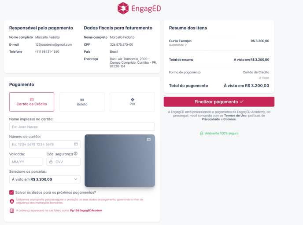Screen dimensions: 303x225
Task: Click the padlock icon in the CVV field
Action: click(x=51, y=162)
